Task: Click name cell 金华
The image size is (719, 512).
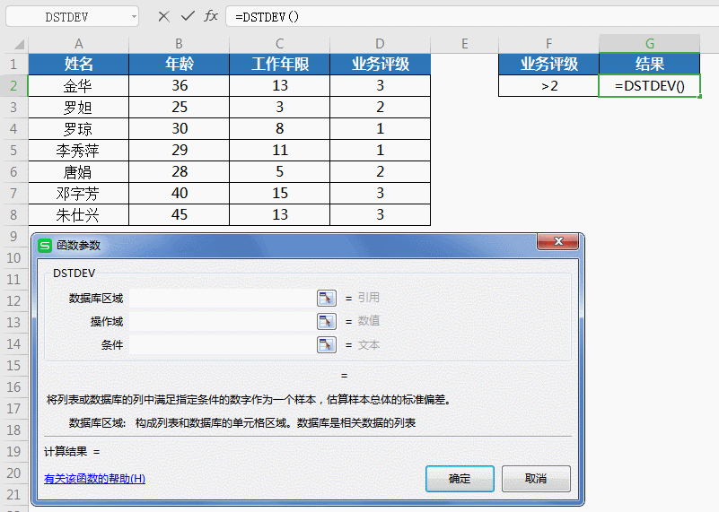Action: coord(78,86)
